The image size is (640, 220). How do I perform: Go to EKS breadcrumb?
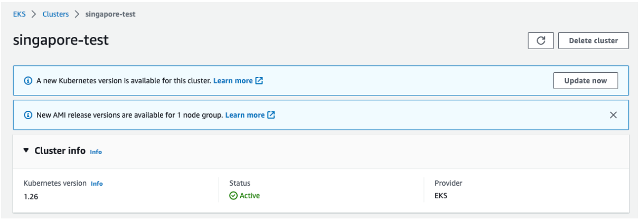19,14
